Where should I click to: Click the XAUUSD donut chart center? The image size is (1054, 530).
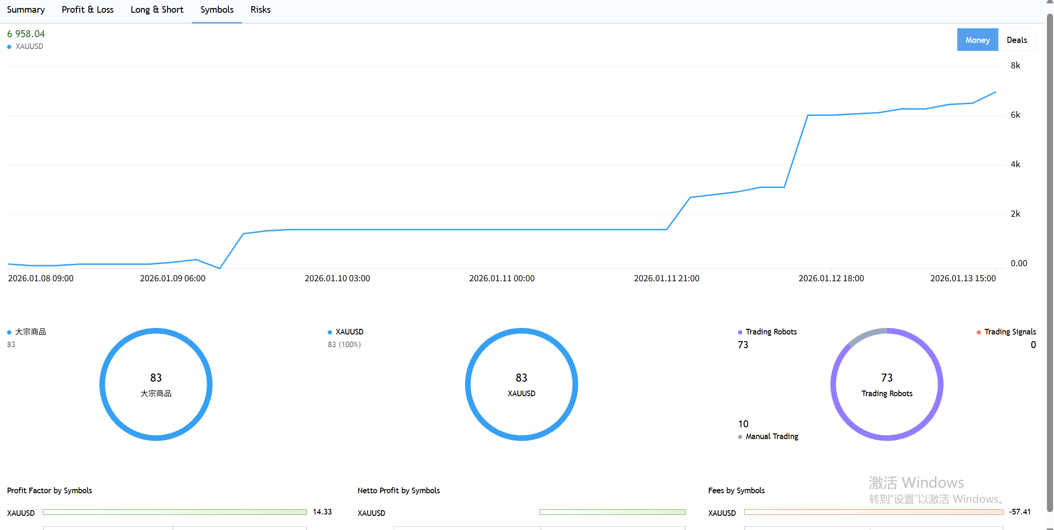click(x=521, y=384)
